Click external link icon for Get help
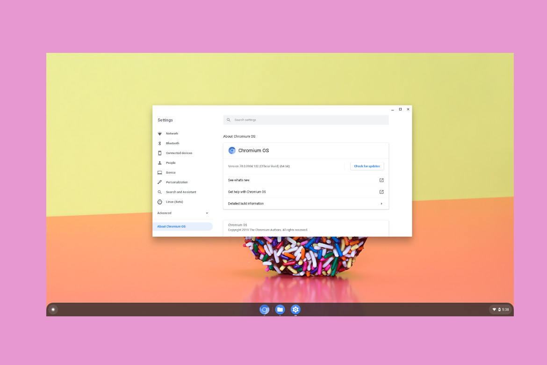547x365 pixels. (381, 192)
